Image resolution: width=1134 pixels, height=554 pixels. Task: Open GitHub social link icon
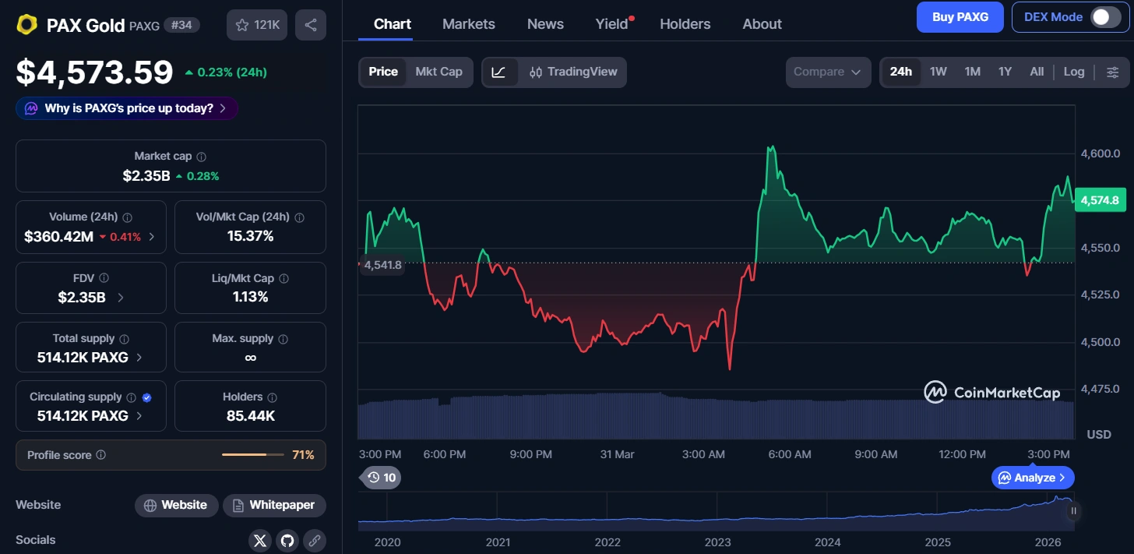287,540
